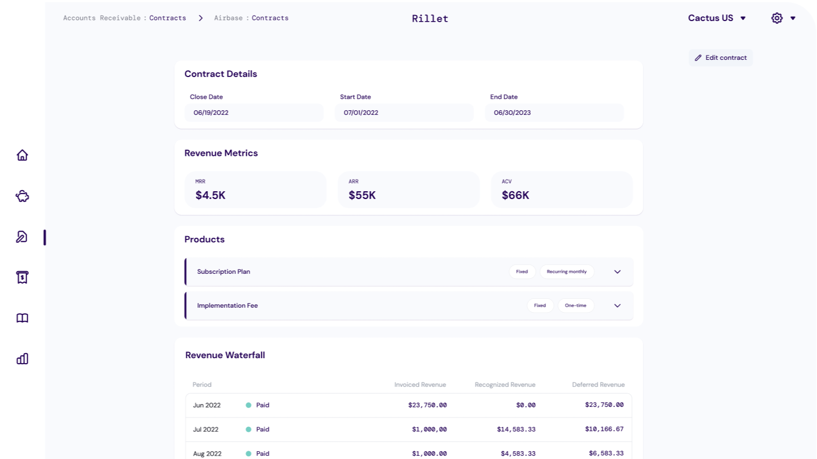Screen dimensions: 817x459
Task: Select the Jun 2022 waterfall row
Action: (x=408, y=405)
